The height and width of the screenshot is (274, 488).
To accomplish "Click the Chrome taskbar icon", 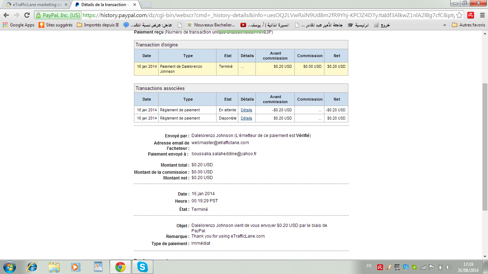I will 120,267.
